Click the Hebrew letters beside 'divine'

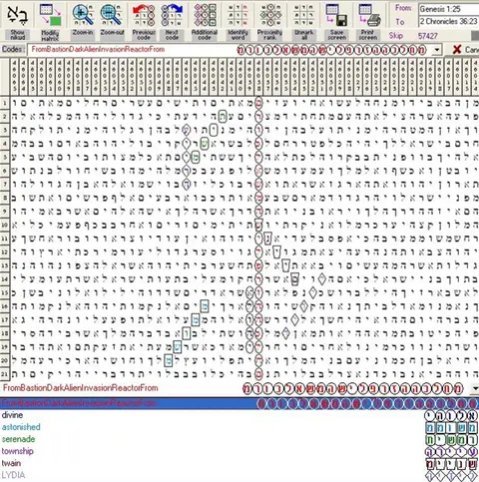451,415
